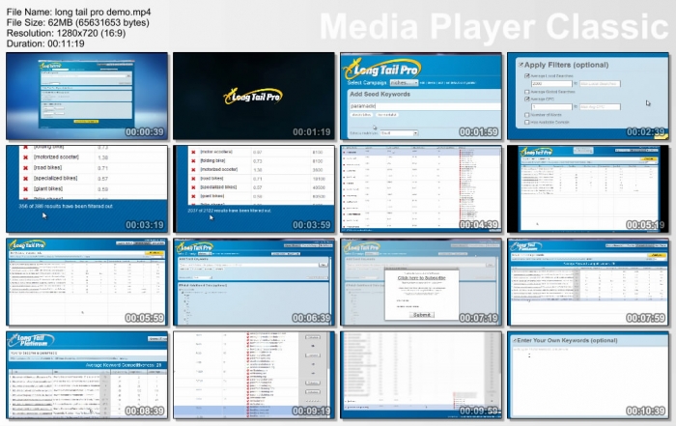This screenshot has width=676, height=426.
Task: Click the Long Tail Pro logo in 00:01:19 frame
Action: point(253,95)
